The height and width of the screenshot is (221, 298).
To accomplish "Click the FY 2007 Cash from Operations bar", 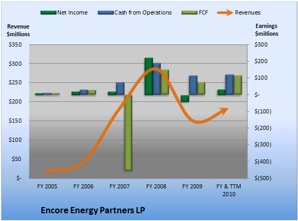I will click(x=120, y=89).
